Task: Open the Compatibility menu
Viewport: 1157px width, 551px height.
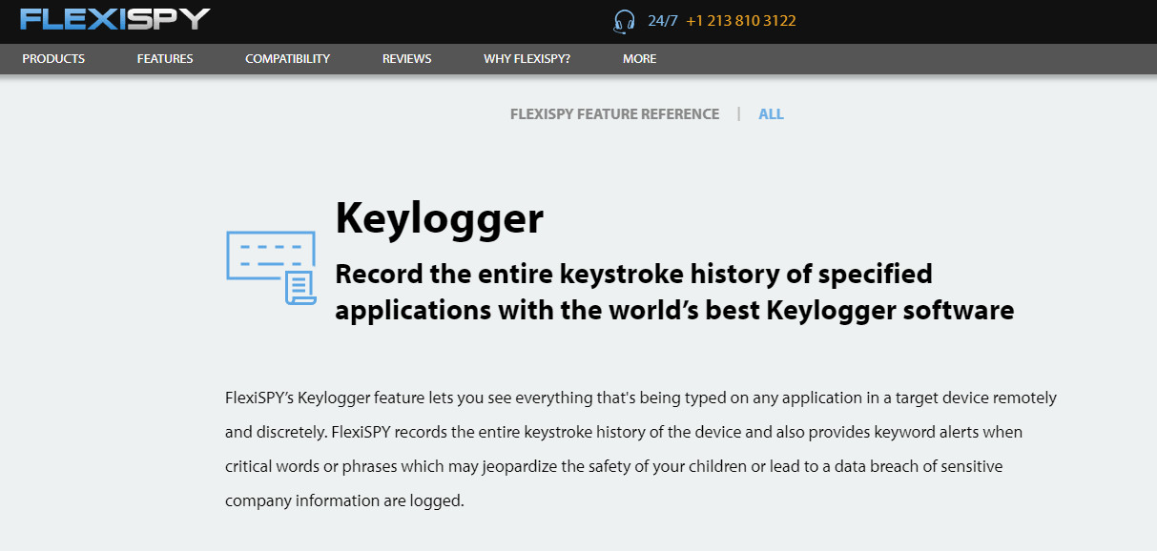Action: coord(287,58)
